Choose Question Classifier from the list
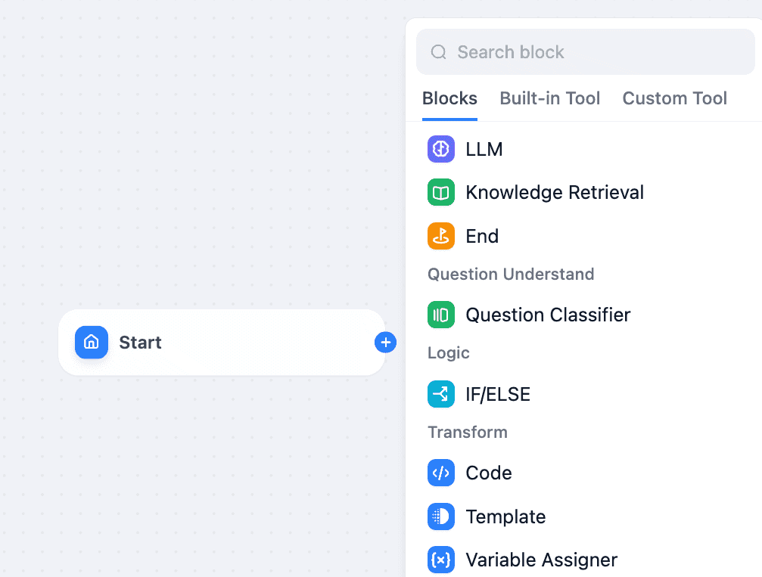Image resolution: width=762 pixels, height=577 pixels. coord(548,315)
